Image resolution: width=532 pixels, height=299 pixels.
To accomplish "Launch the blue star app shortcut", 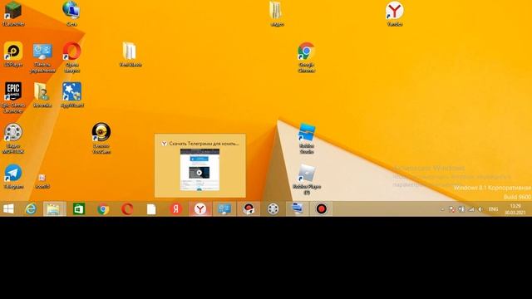I will (72, 95).
